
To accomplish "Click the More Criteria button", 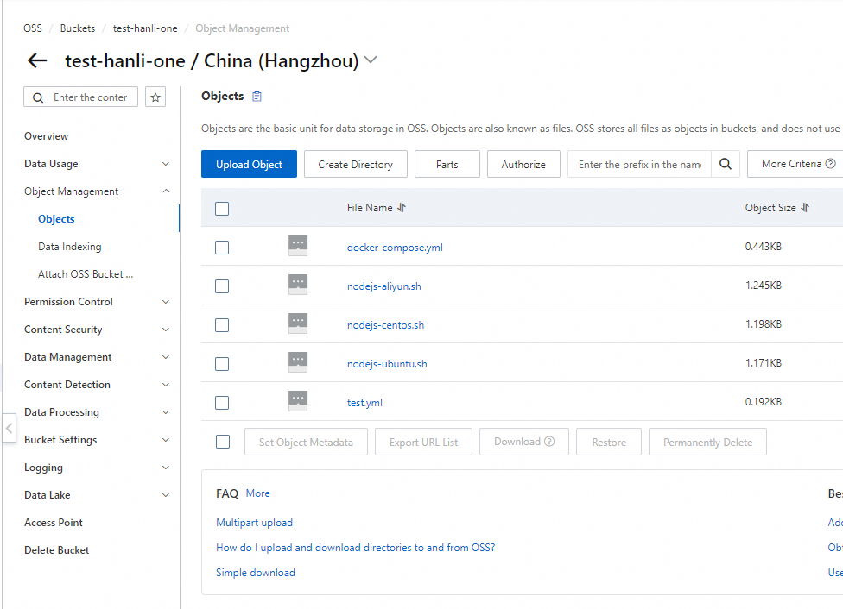I will 795,165.
